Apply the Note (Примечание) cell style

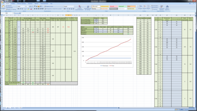click(131, 9)
